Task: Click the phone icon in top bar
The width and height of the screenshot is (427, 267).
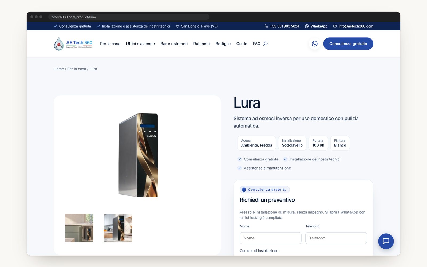Action: [x=266, y=26]
